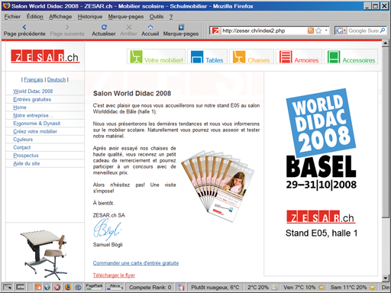Bookmark page with the star icon
This screenshot has height=293, width=391.
pyautogui.click(x=318, y=31)
